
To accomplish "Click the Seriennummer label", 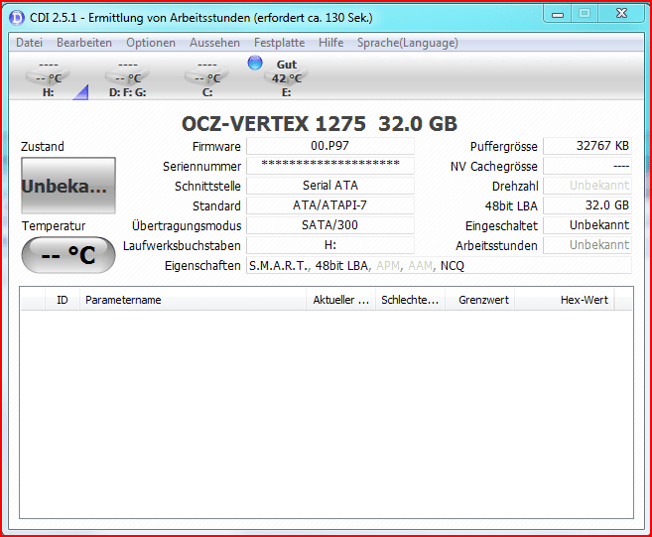I will tap(202, 167).
